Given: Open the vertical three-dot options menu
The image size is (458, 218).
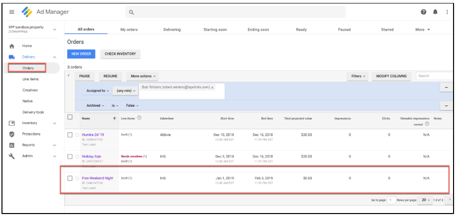Looking at the screenshot, I should pyautogui.click(x=447, y=12).
